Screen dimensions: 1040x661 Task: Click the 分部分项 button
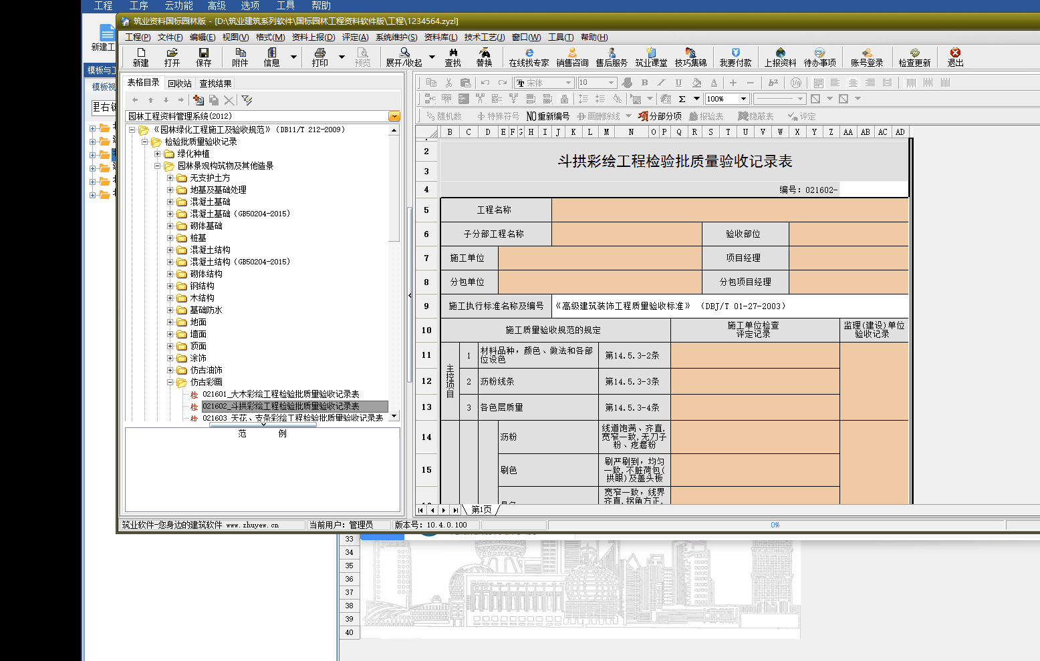660,116
